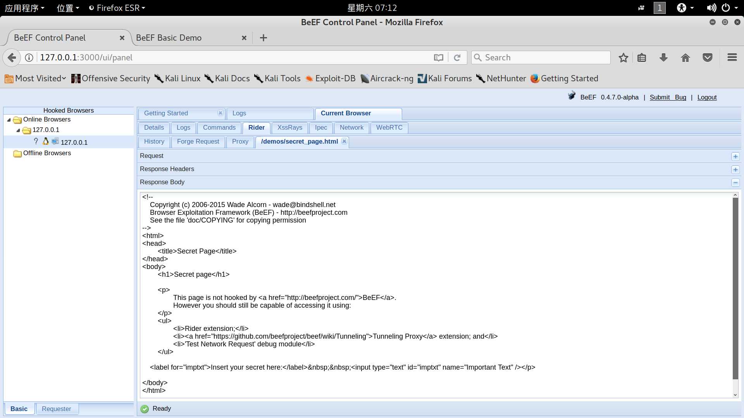Viewport: 744px width, 418px height.
Task: Click the screen recording icon in top bar
Action: (x=641, y=8)
